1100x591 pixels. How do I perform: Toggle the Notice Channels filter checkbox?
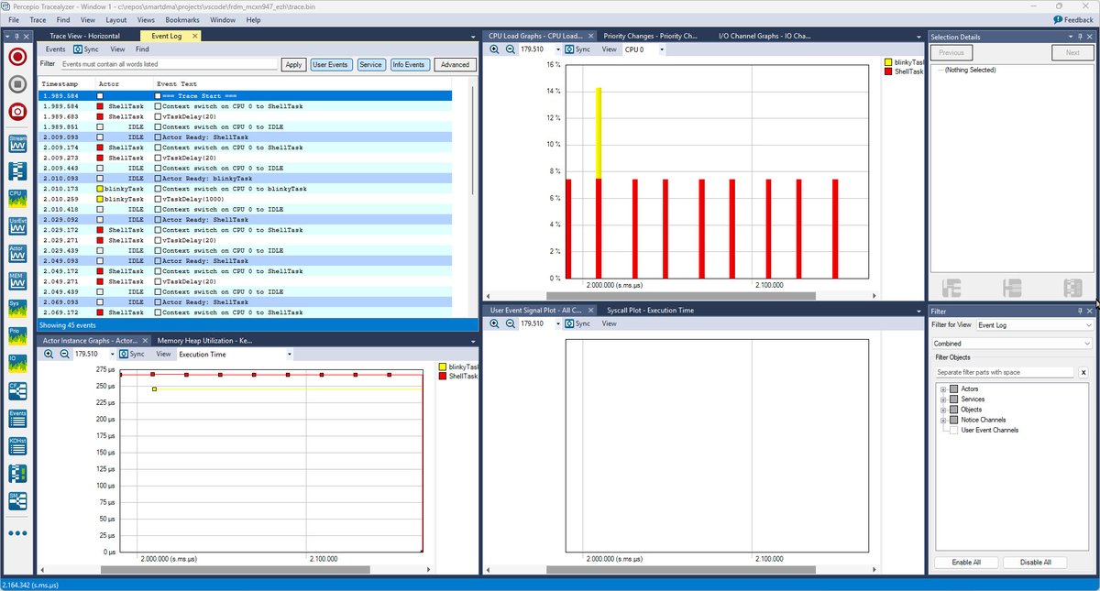(953, 420)
